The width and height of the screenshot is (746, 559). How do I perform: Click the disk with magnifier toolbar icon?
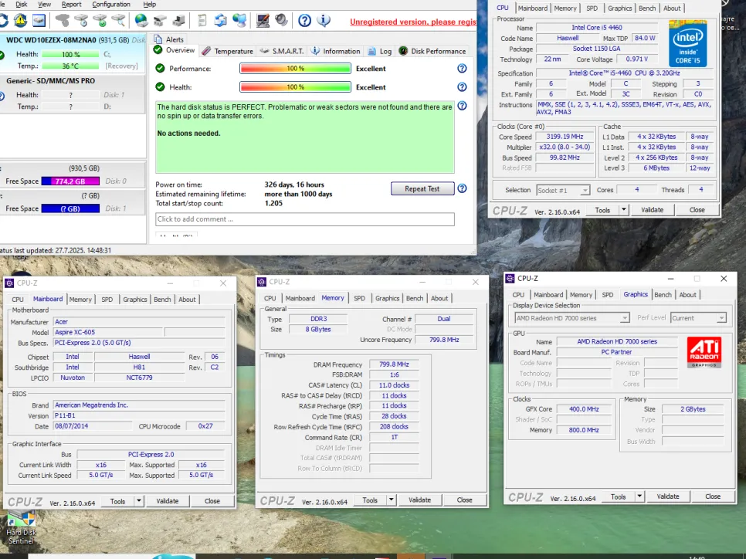pos(118,20)
